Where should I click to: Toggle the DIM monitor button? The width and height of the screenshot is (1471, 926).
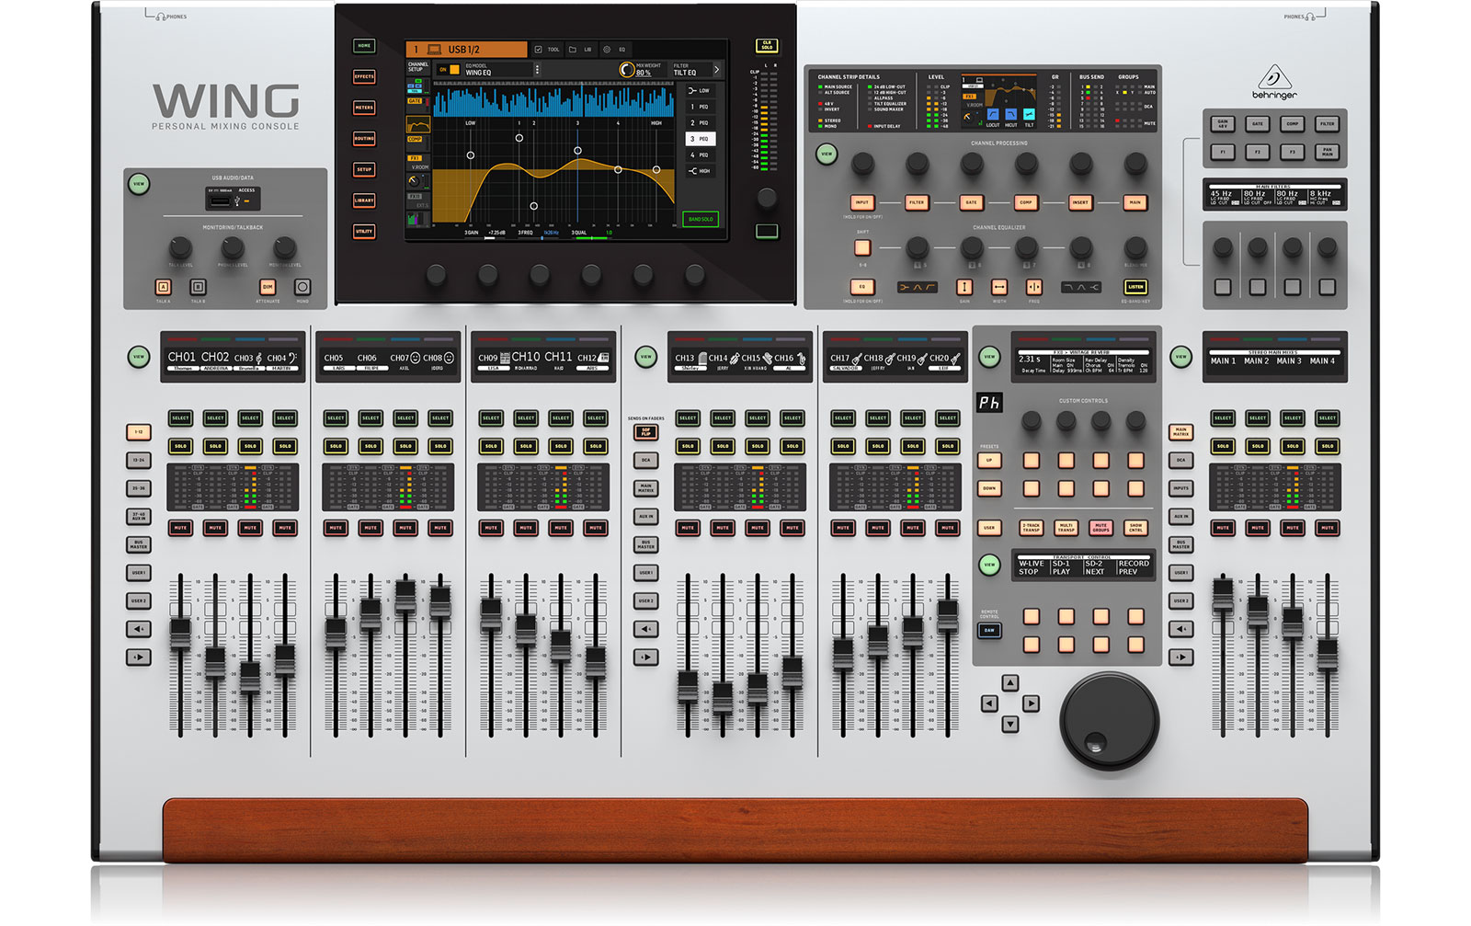pos(268,287)
